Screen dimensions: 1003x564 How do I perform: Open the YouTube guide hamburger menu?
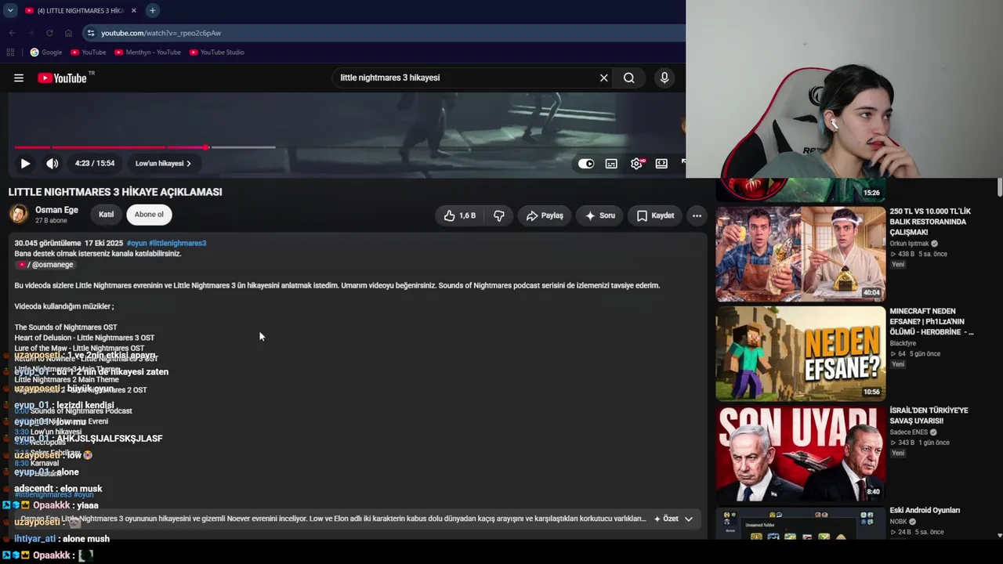tap(19, 78)
